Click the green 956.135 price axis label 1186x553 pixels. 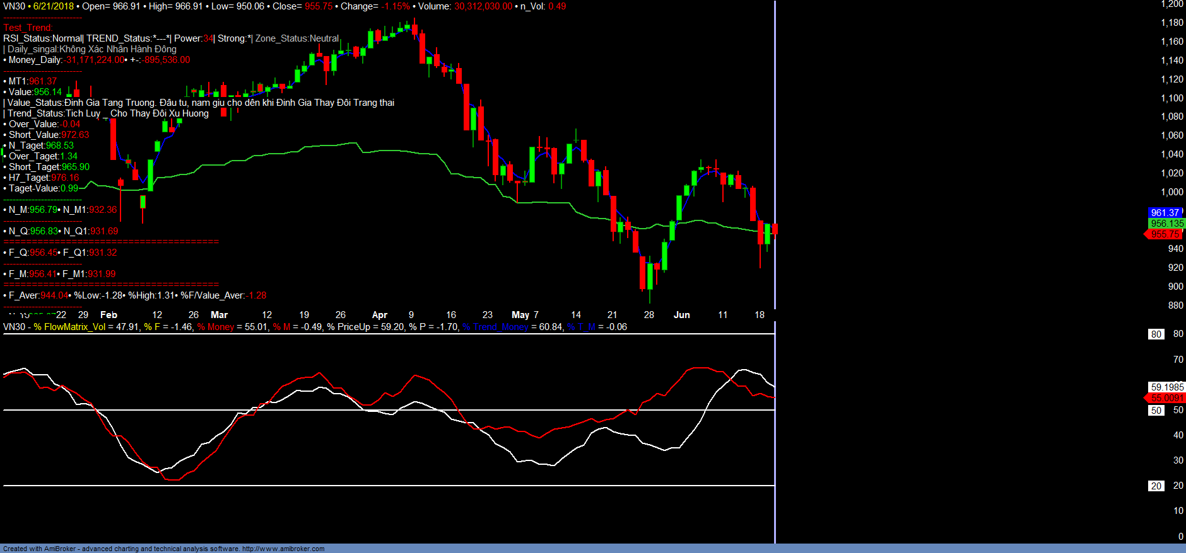(1166, 224)
